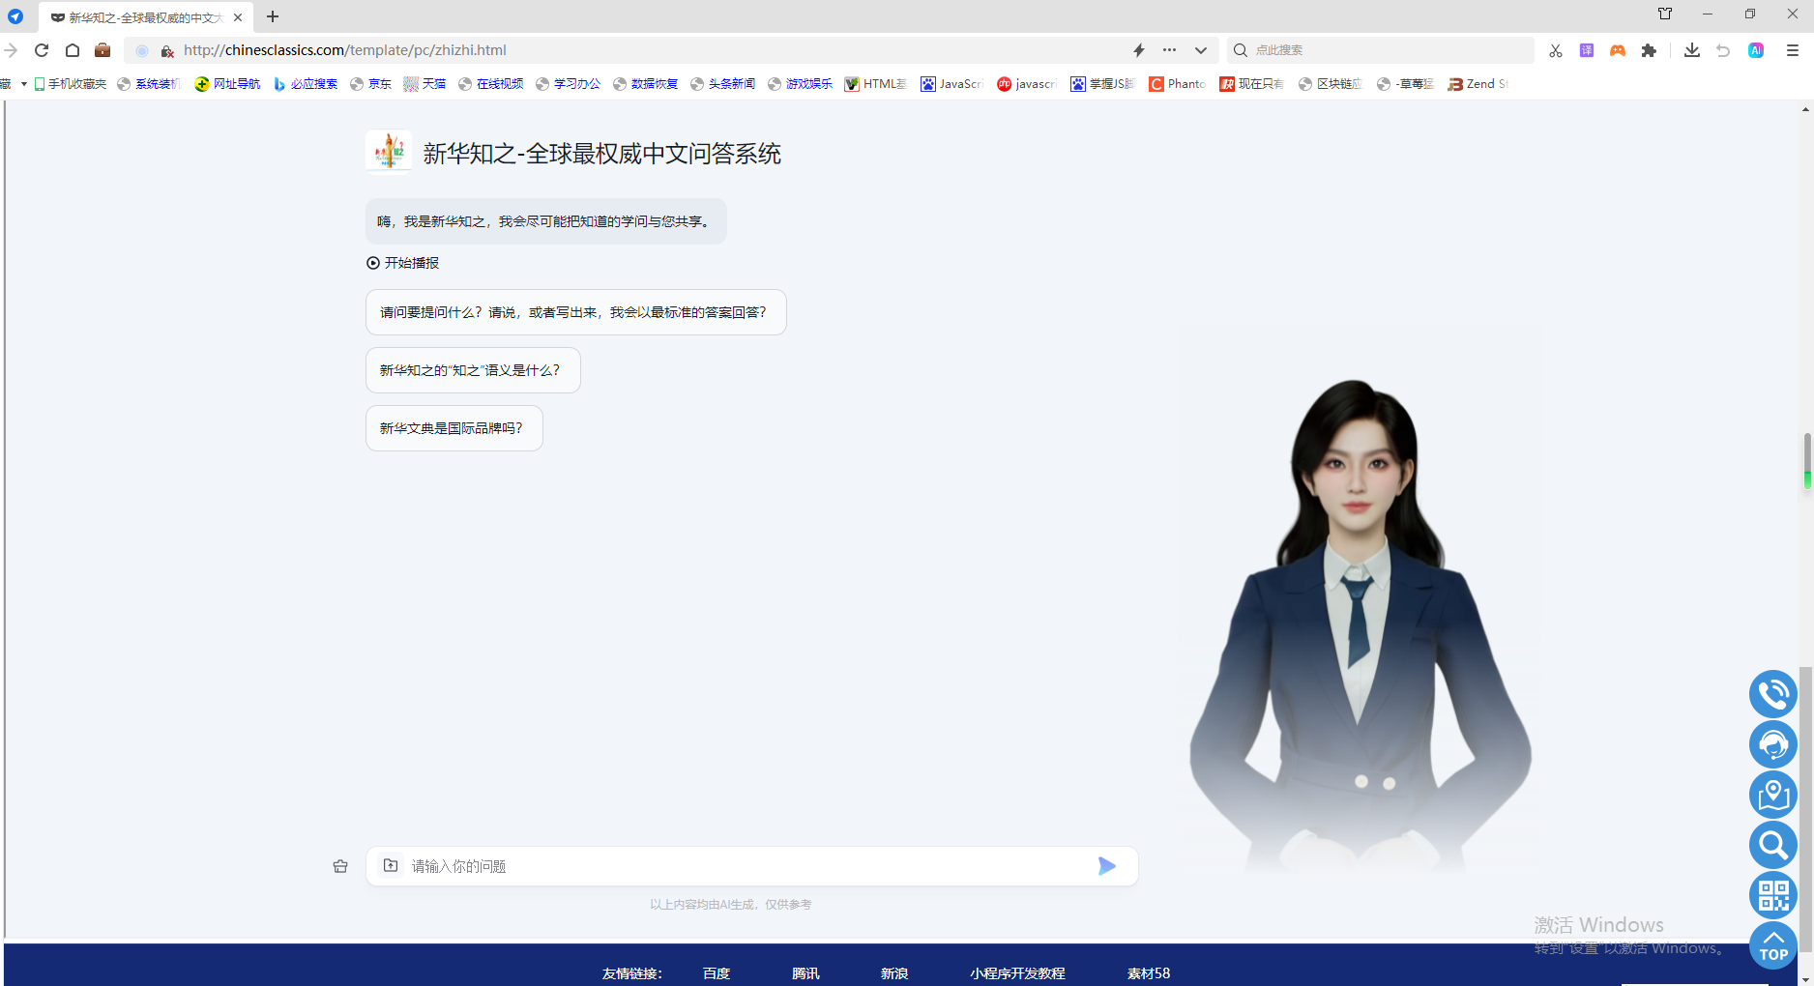Open 区块链 bookmark

1331,84
